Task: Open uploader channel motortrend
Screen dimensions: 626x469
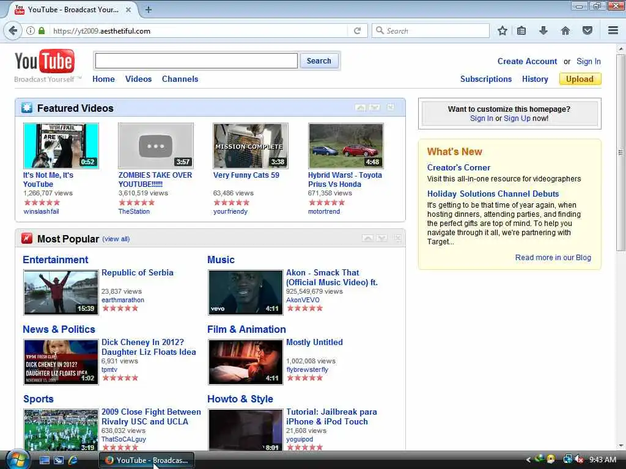Action: (324, 211)
